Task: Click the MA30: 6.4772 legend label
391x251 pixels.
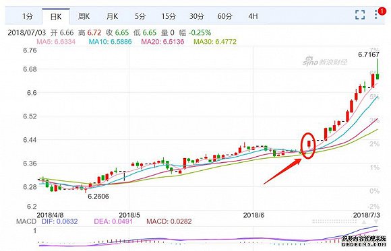Action: click(x=215, y=41)
